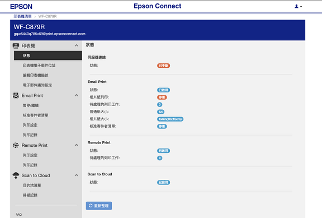This screenshot has height=218, width=322.
Task: Click the Email Print envelope icon
Action: [16, 95]
